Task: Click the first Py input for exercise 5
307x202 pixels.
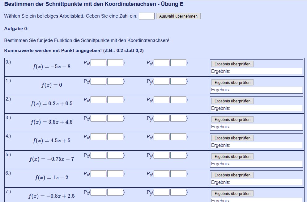Action: [x=161, y=155]
